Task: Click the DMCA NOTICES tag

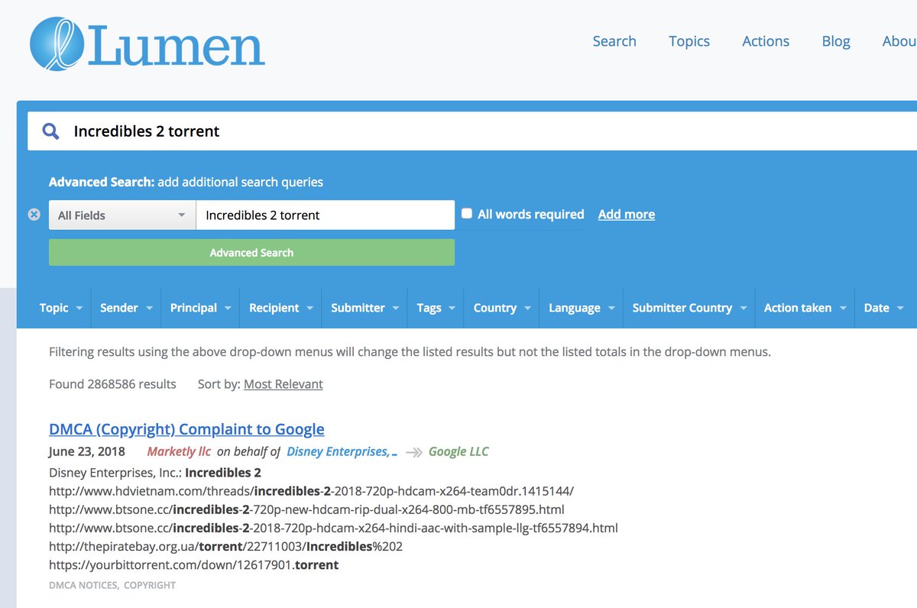Action: (83, 585)
